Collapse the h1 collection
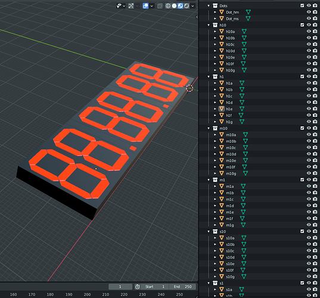The height and width of the screenshot is (298, 320). (209, 76)
